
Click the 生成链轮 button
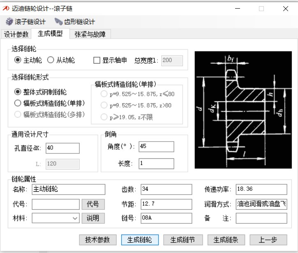[140, 240]
